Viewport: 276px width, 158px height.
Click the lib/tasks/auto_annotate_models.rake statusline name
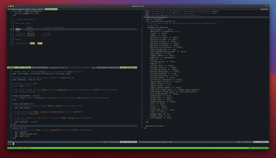(156, 142)
